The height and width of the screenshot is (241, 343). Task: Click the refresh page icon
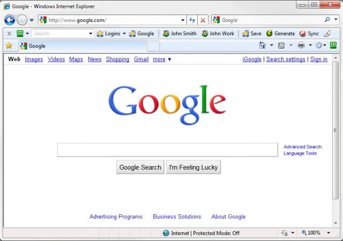tap(192, 20)
